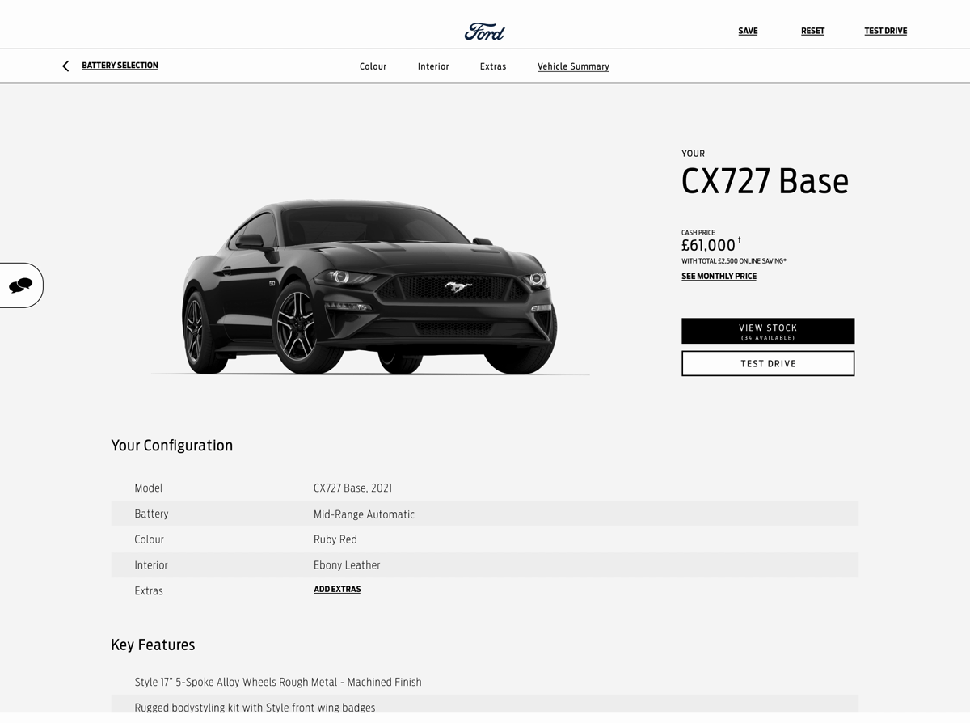
Task: Click the Ruby Red colour value
Action: coord(335,539)
